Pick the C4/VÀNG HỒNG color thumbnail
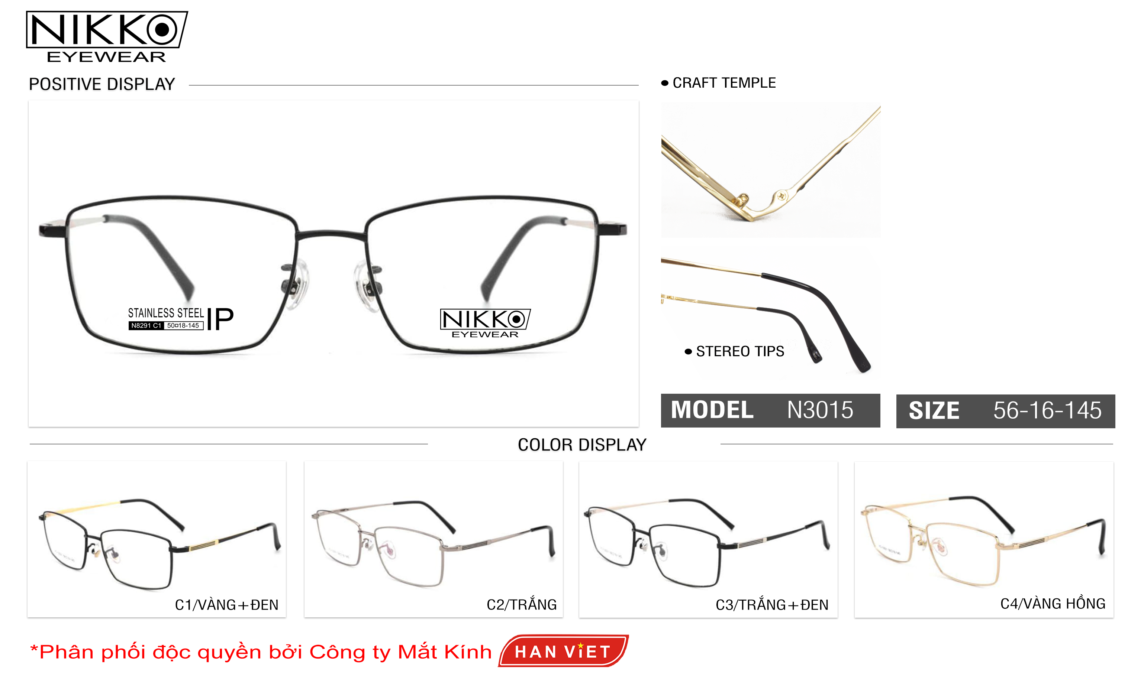Screen dimensions: 1144x679 pos(984,539)
